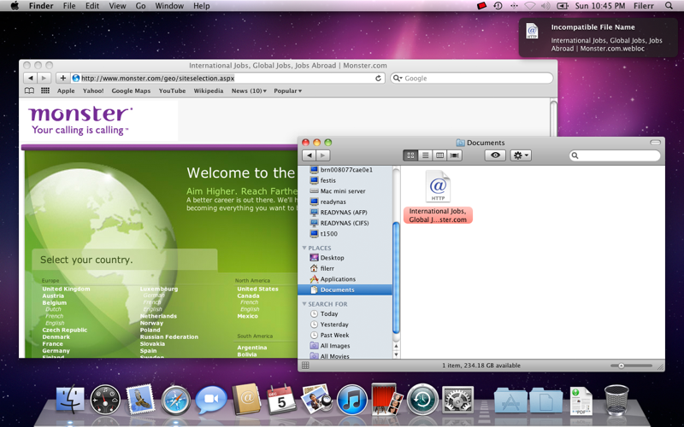The width and height of the screenshot is (684, 427).
Task: Launch Time Machine from the Dock
Action: point(422,400)
